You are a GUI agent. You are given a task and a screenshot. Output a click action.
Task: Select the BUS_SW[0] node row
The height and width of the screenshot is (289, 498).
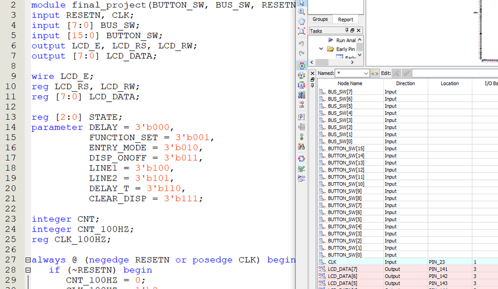[408, 141]
